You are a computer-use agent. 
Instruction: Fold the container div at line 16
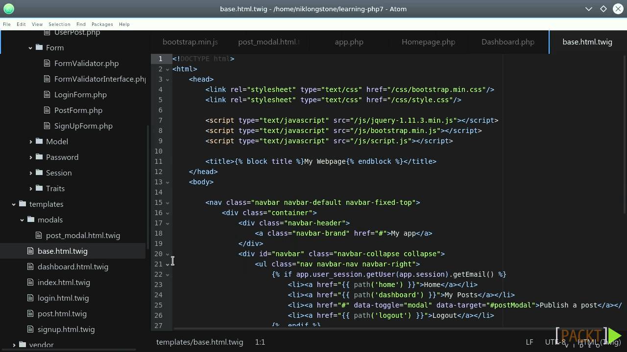[x=168, y=213]
